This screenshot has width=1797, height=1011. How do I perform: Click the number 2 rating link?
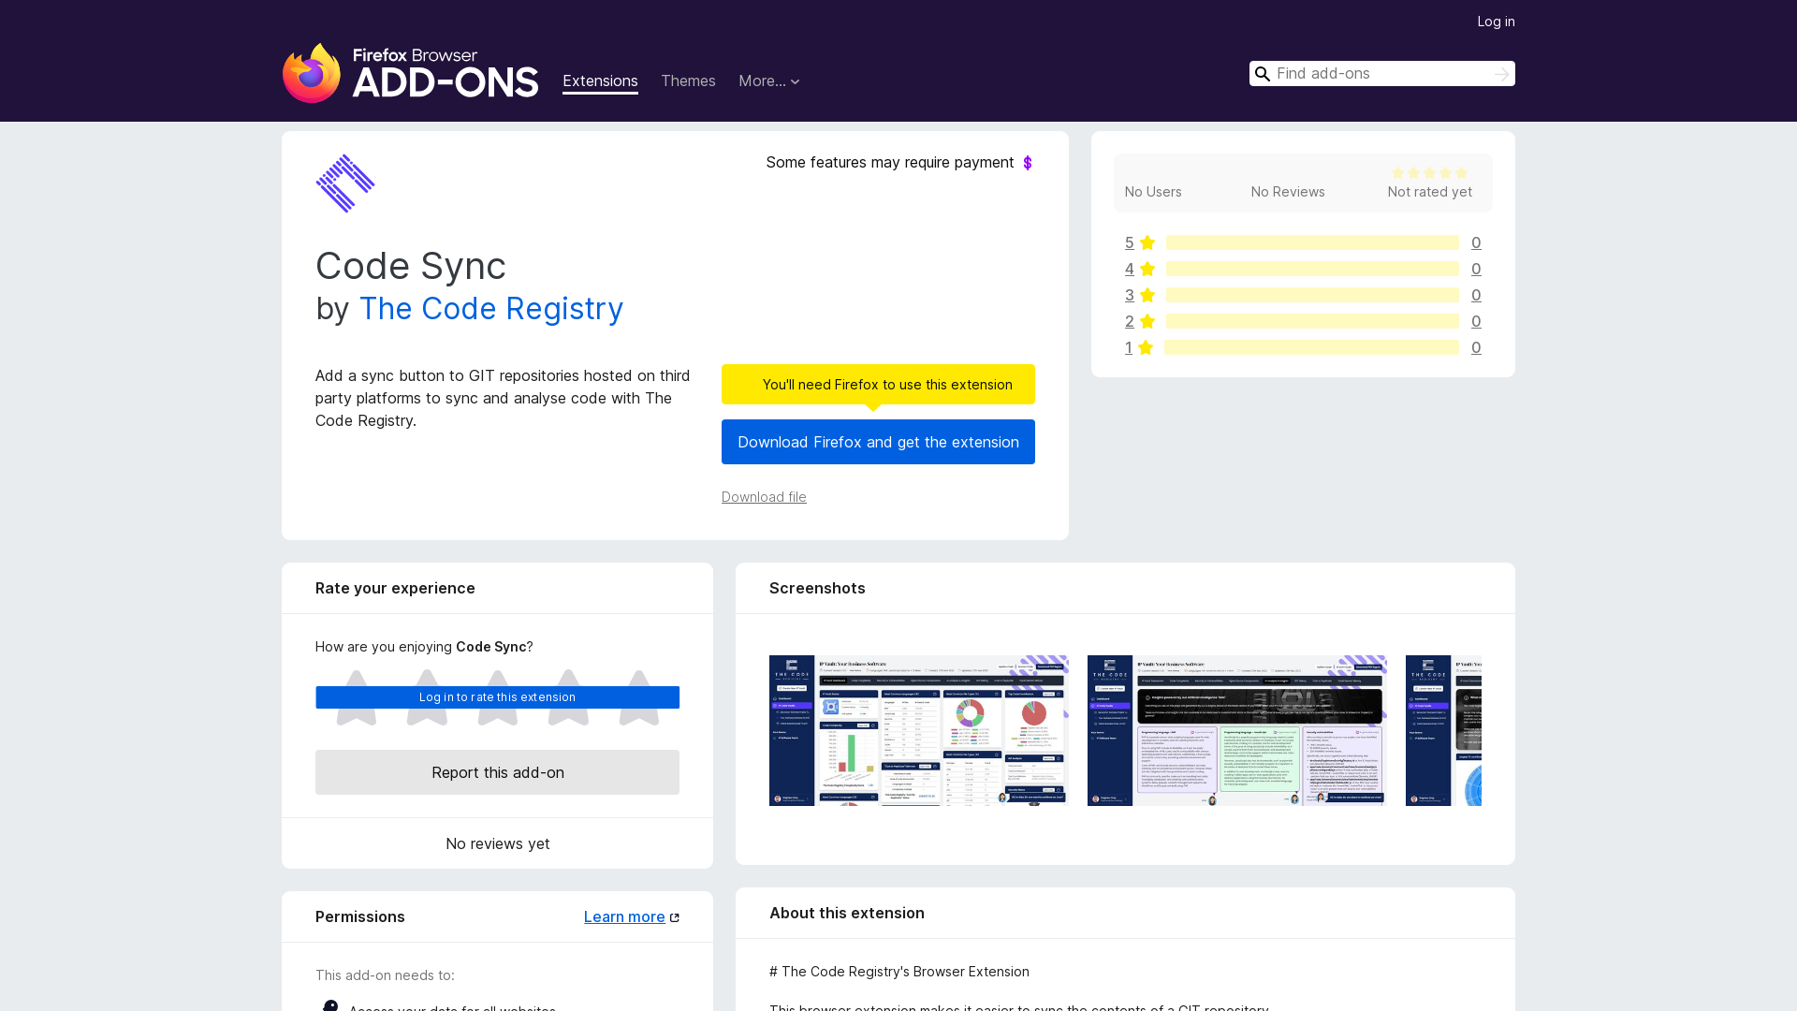[1130, 321]
